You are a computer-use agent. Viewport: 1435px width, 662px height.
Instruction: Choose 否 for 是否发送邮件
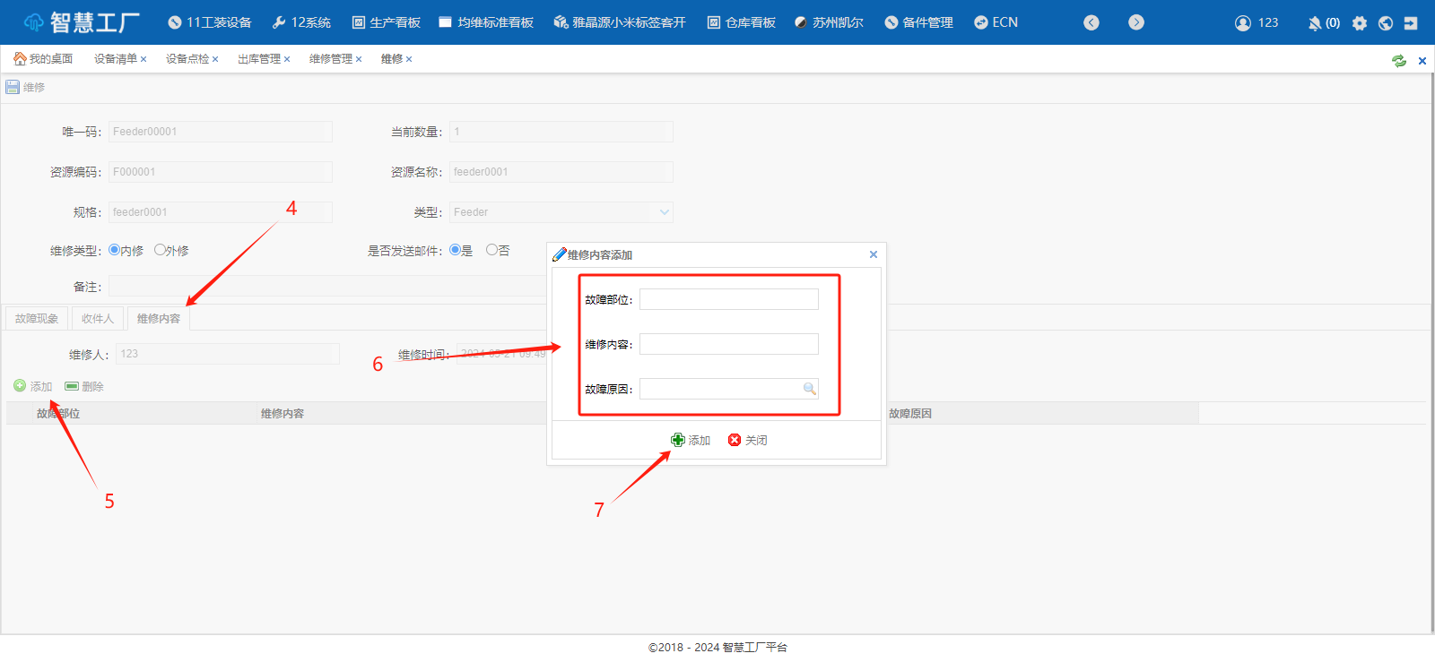pos(491,250)
